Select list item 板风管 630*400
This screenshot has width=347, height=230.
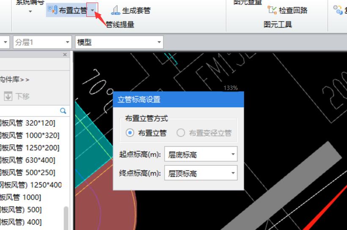coord(28,160)
